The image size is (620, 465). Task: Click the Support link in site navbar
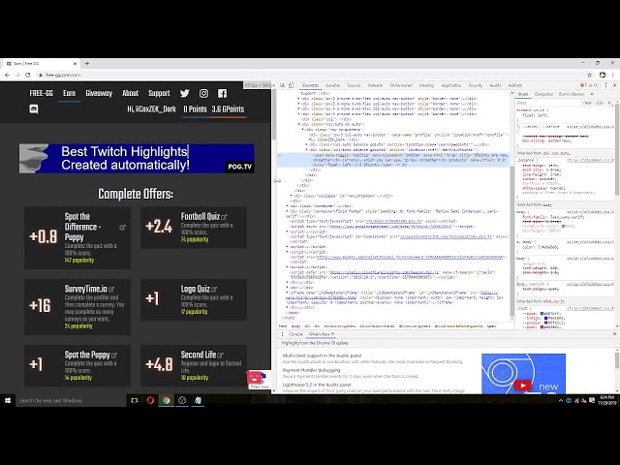pos(159,94)
